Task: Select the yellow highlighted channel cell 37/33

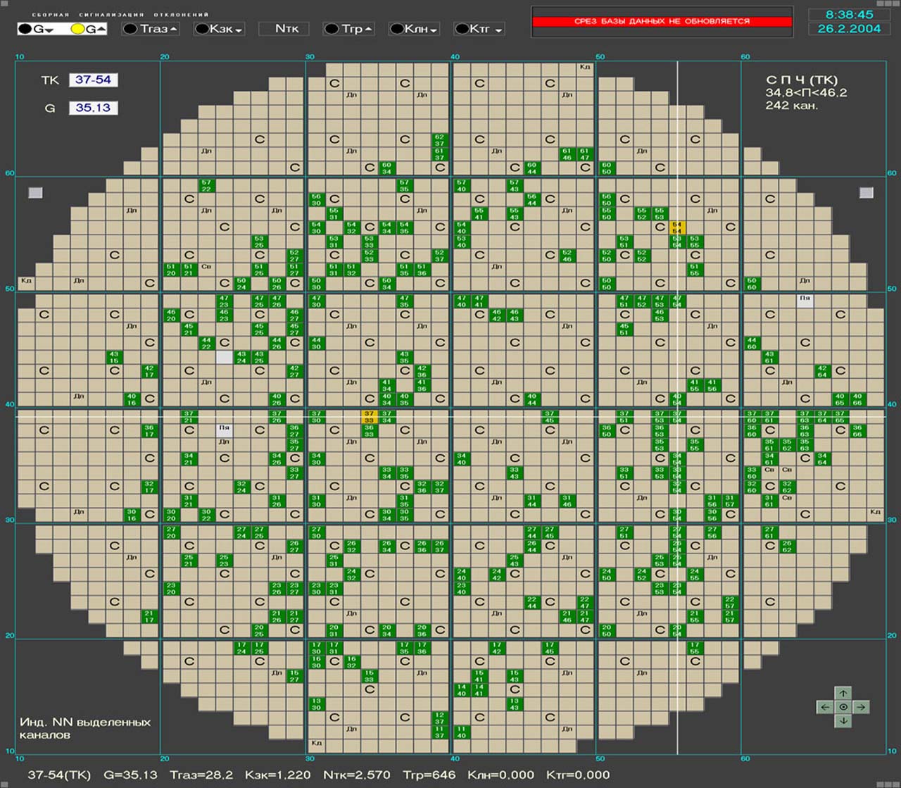Action: [369, 417]
